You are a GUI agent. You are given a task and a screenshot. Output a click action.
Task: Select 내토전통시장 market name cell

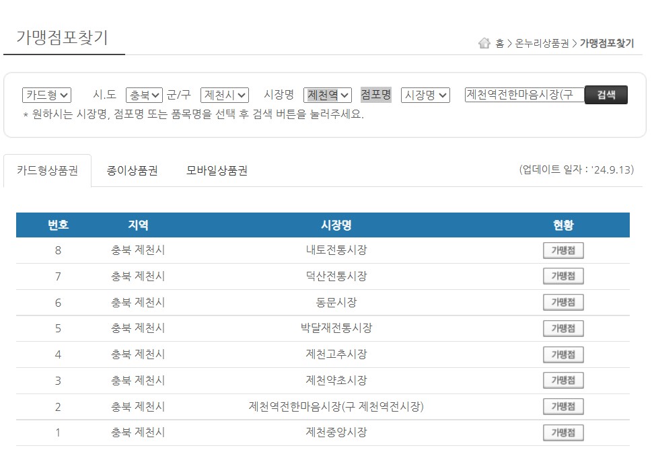click(x=336, y=250)
